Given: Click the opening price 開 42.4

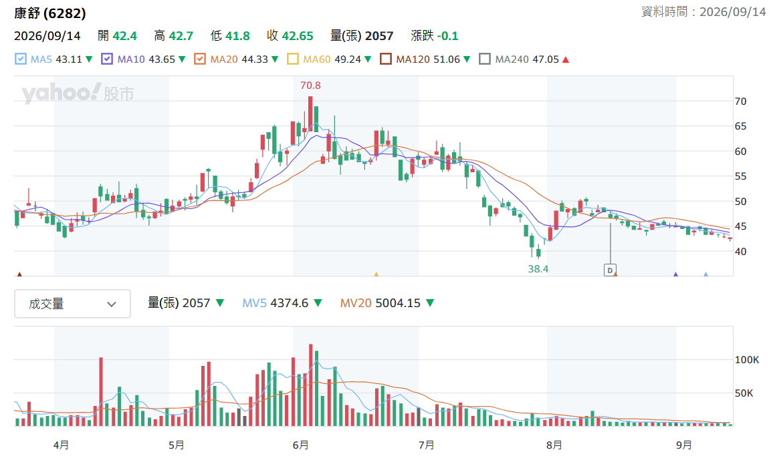Looking at the screenshot, I should [117, 36].
